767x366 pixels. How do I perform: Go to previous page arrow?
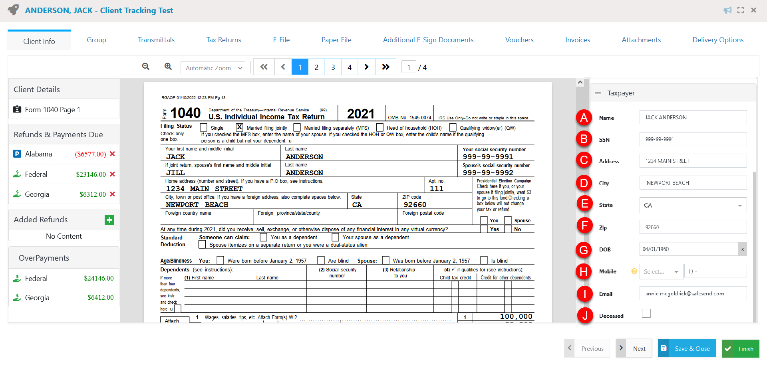(283, 67)
